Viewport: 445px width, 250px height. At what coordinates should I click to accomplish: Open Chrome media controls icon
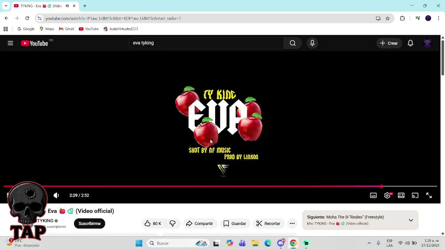pos(418,18)
